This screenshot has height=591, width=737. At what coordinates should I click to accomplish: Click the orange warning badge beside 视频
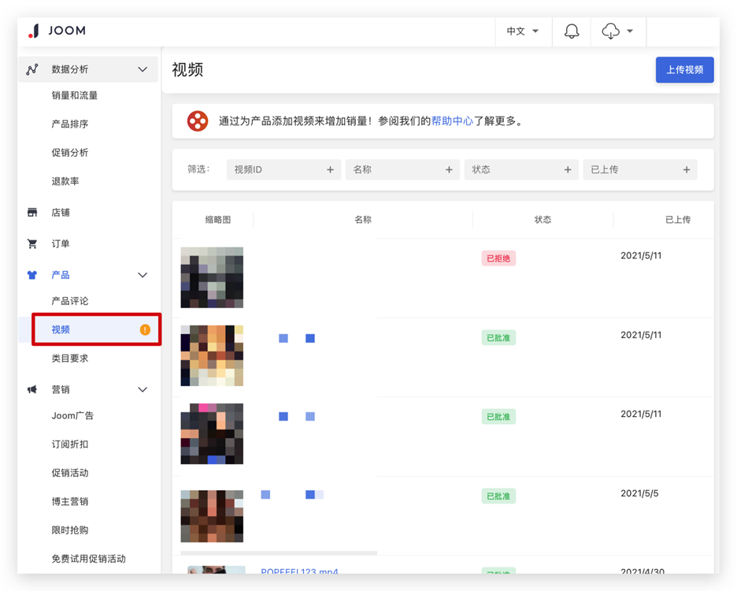pos(145,330)
